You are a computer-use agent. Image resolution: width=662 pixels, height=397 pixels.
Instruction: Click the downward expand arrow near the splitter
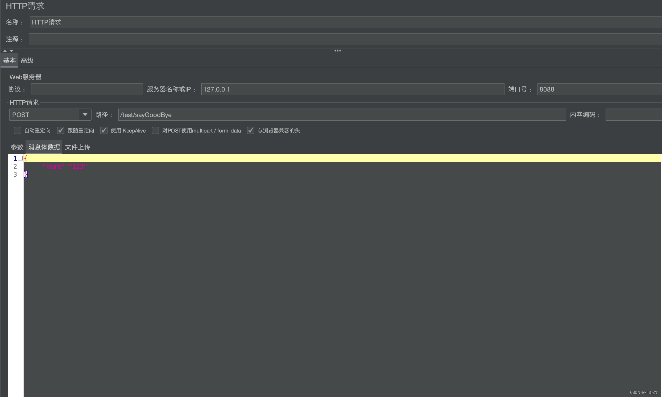[x=11, y=51]
